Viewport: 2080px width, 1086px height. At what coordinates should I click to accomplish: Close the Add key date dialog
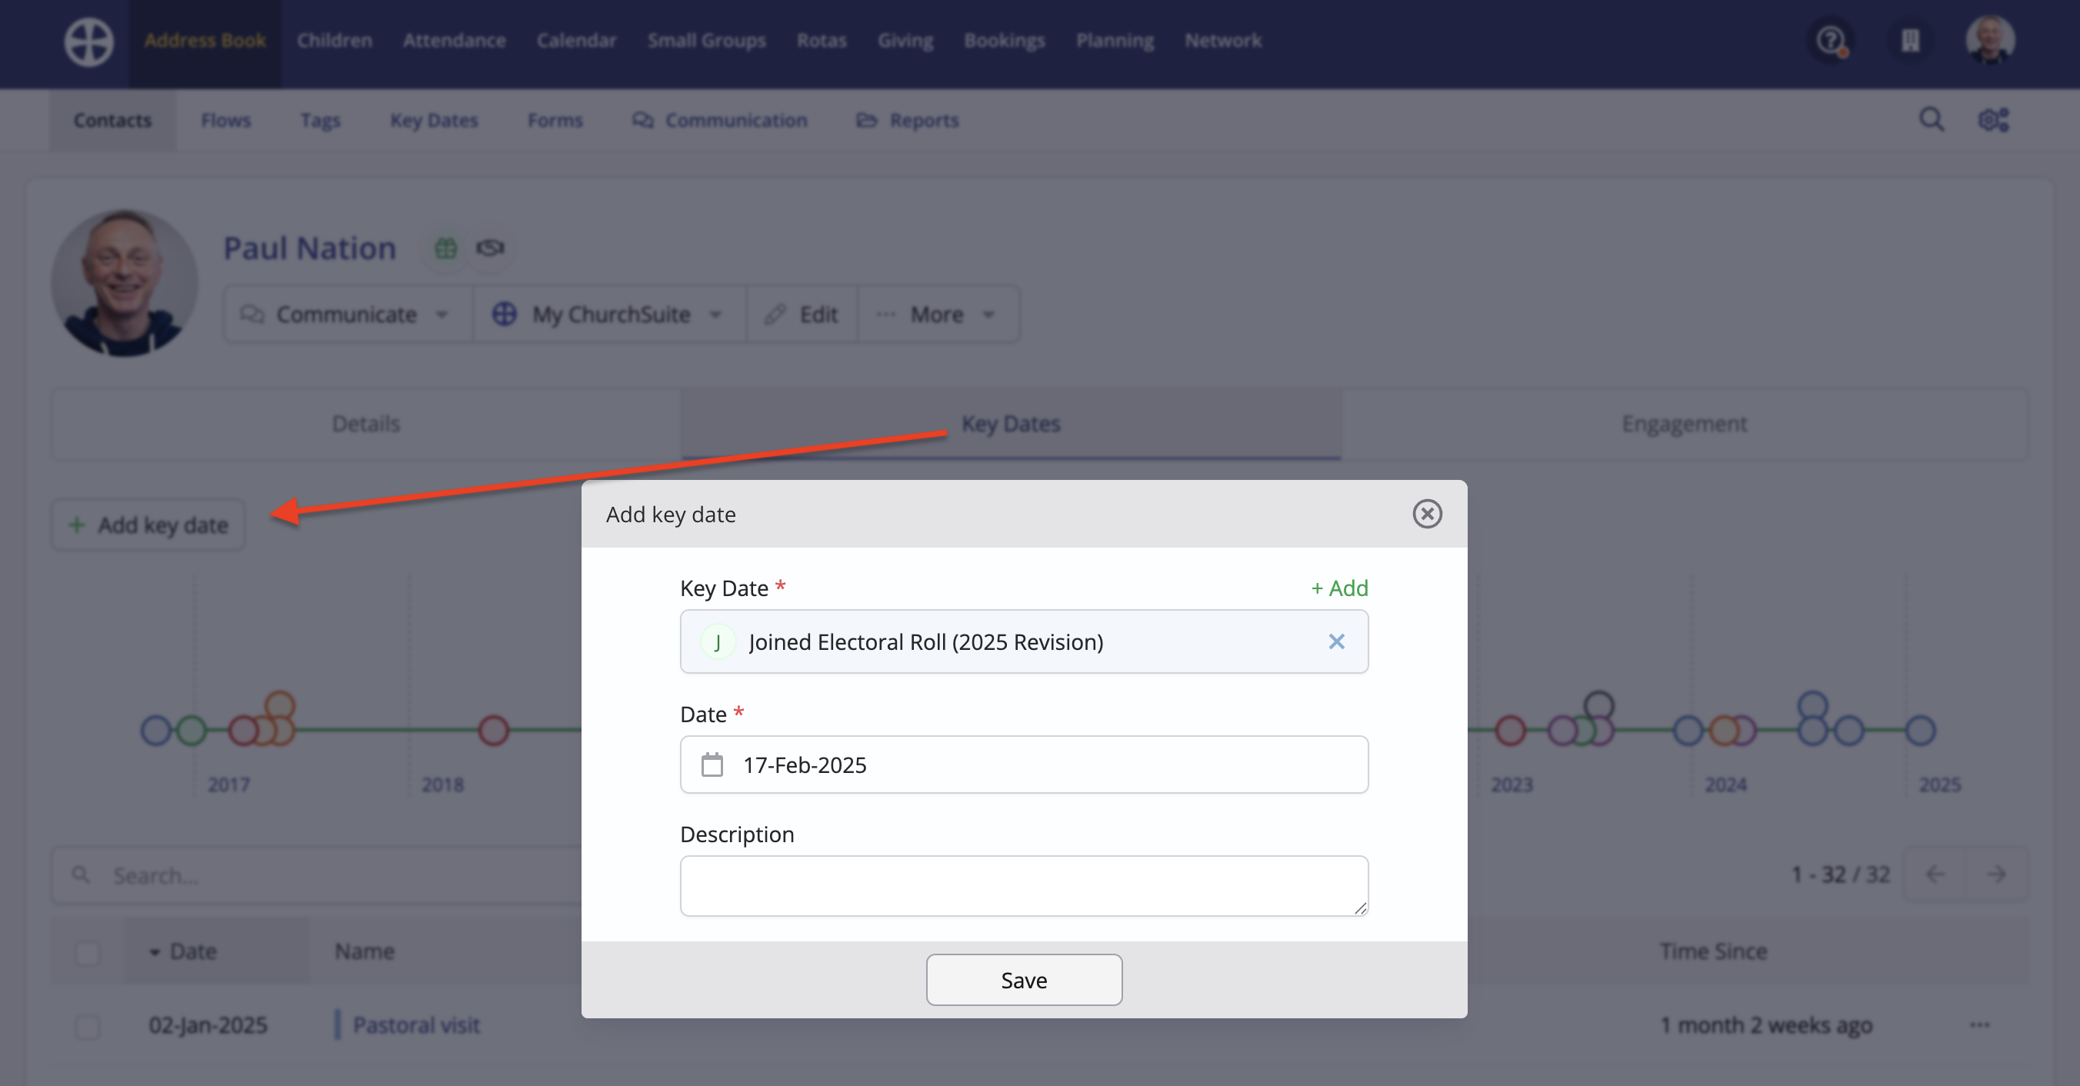tap(1427, 514)
